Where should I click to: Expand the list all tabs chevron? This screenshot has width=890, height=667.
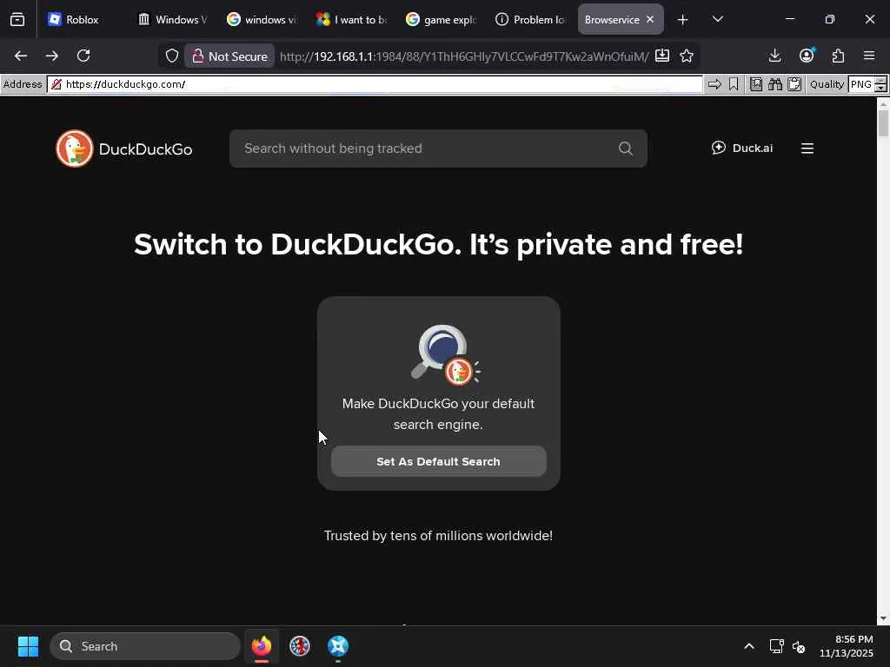click(x=717, y=19)
